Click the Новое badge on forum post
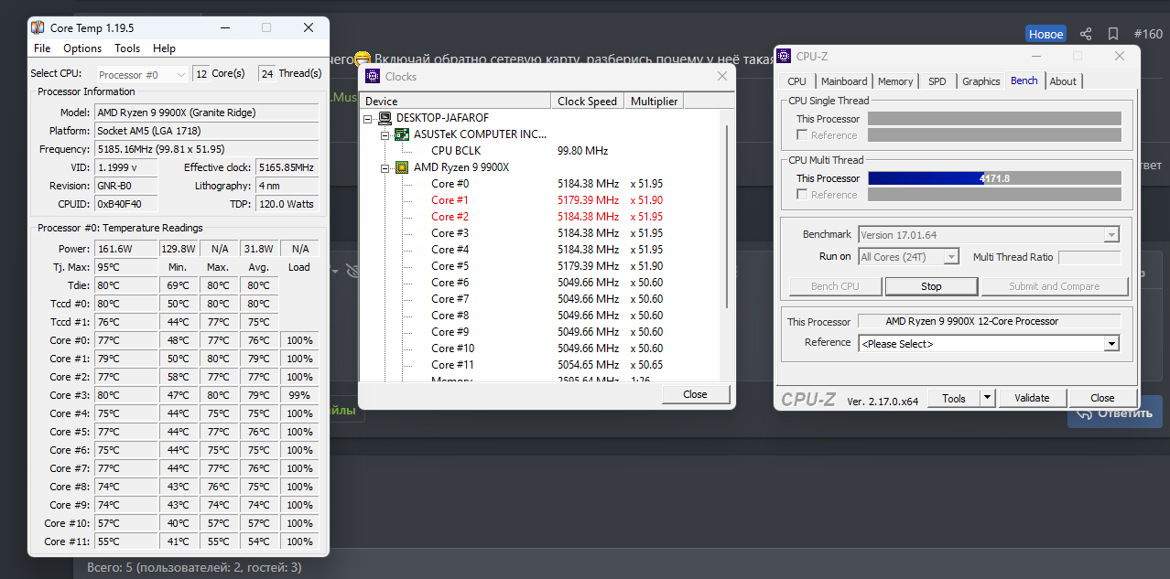 (x=1045, y=34)
